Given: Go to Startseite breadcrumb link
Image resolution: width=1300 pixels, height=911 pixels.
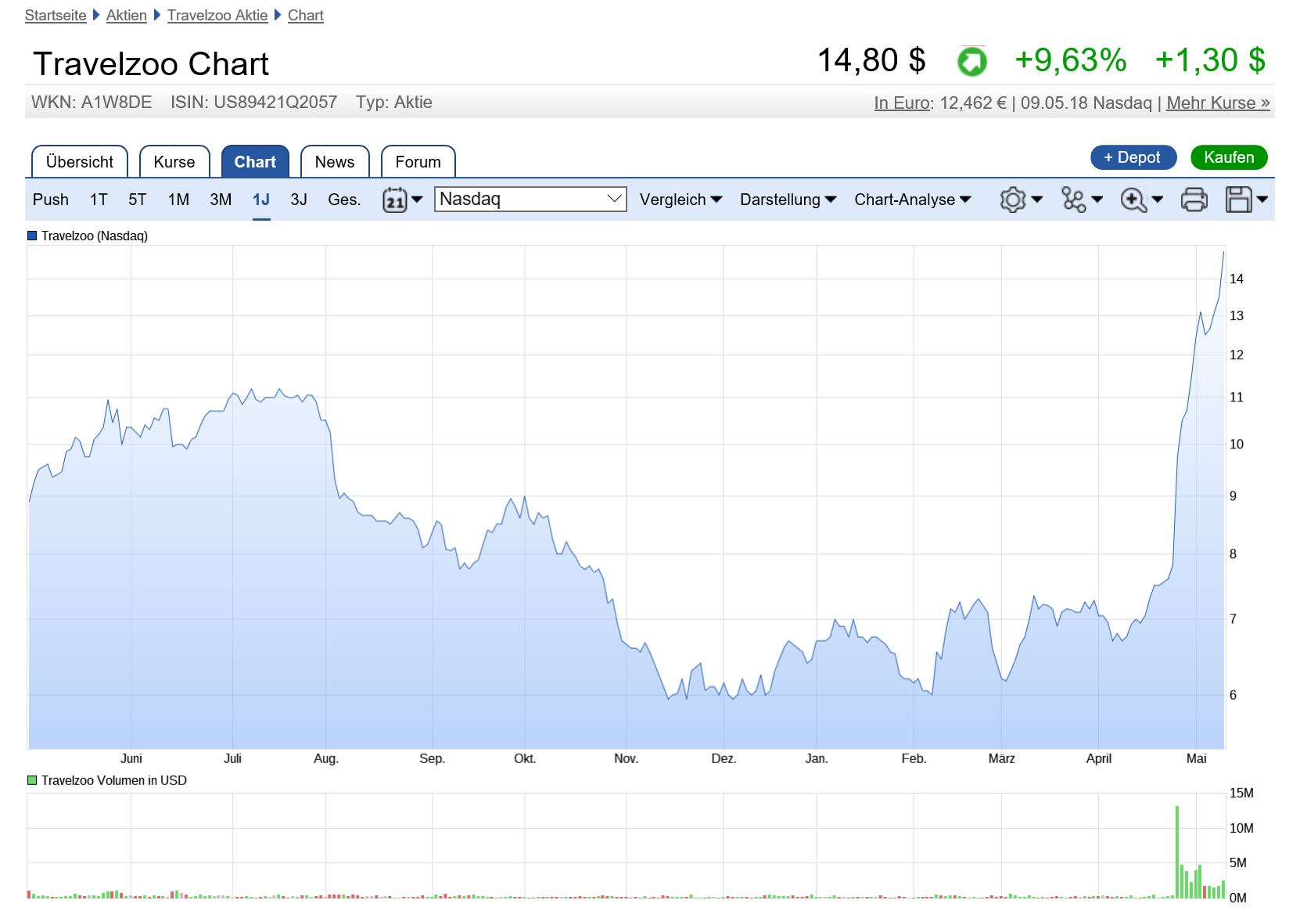Looking at the screenshot, I should 56,16.
